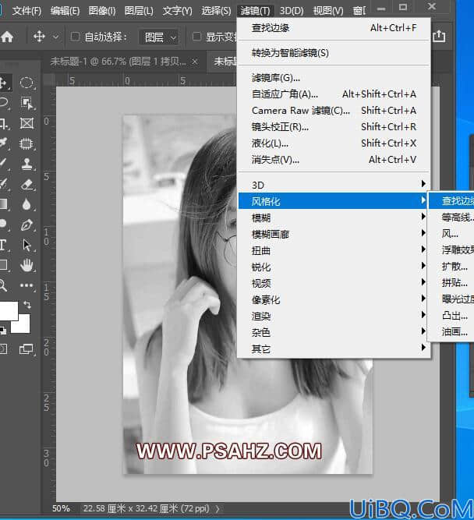The height and width of the screenshot is (520, 474).
Task: Select the Hand tool
Action: [27, 265]
